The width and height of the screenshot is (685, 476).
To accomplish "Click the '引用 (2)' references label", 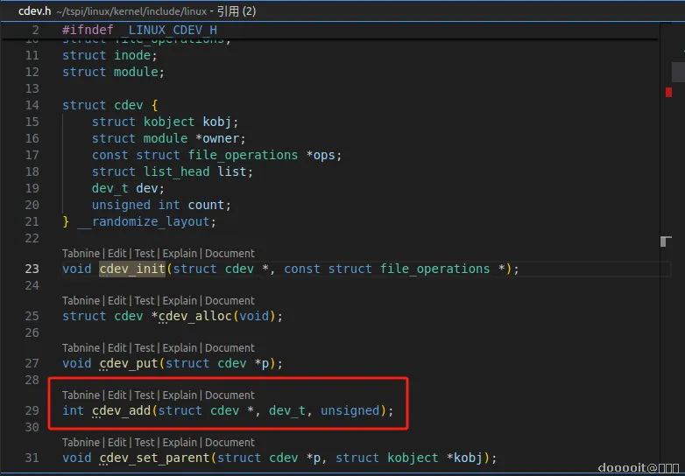I will pyautogui.click(x=237, y=11).
